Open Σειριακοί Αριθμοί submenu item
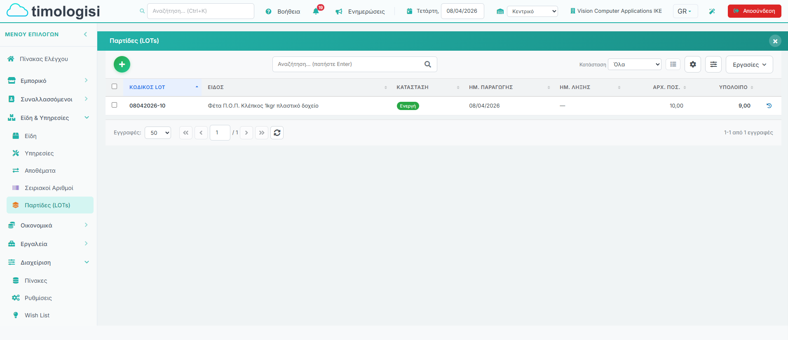 pyautogui.click(x=50, y=188)
